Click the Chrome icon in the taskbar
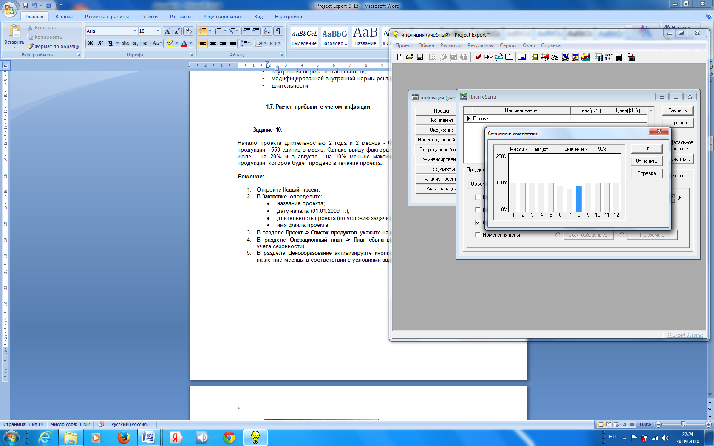The image size is (714, 446). (x=229, y=437)
